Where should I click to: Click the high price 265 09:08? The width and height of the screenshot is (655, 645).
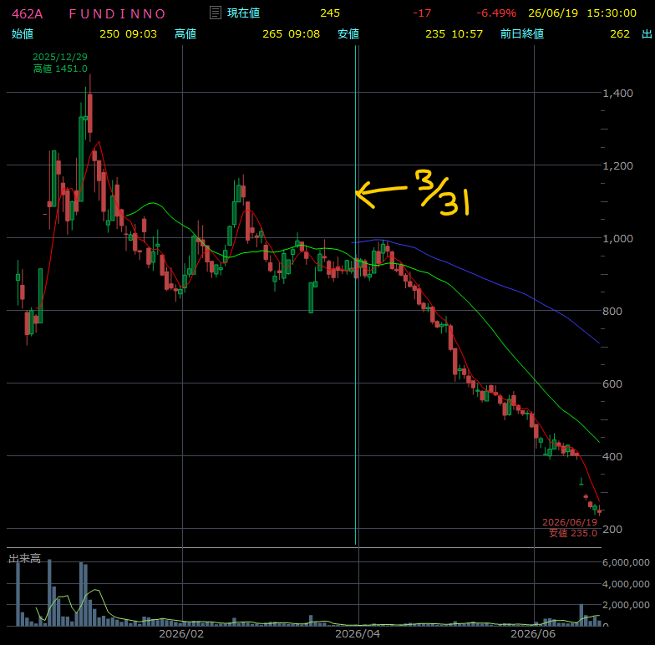(291, 33)
